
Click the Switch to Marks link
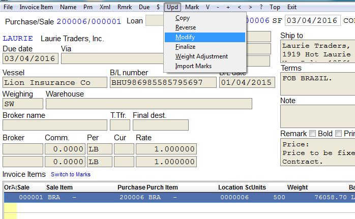(71, 174)
